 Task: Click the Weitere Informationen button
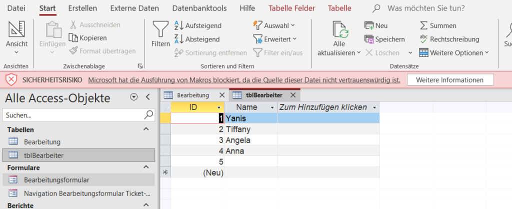click(x=450, y=80)
